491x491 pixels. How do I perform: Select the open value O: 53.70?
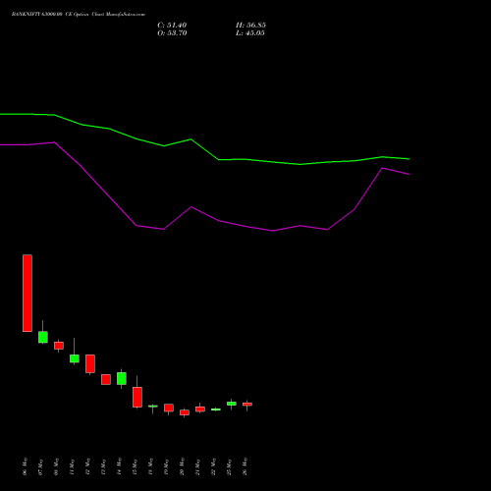[x=172, y=33]
